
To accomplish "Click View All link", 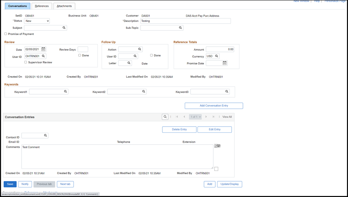I will tap(227, 117).
